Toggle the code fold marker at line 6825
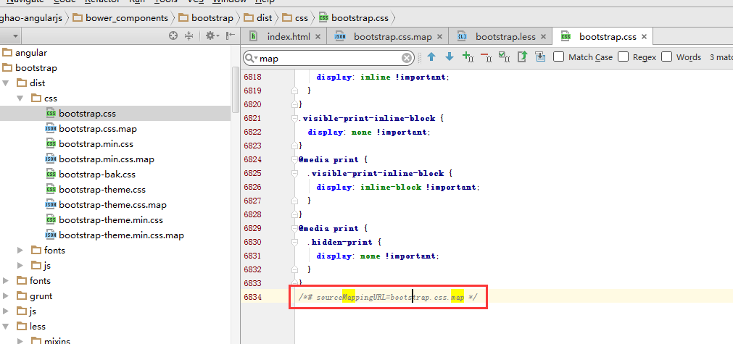The width and height of the screenshot is (733, 344). [x=294, y=174]
